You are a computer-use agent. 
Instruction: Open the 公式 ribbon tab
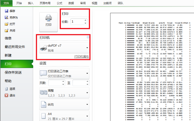tap(59, 3)
